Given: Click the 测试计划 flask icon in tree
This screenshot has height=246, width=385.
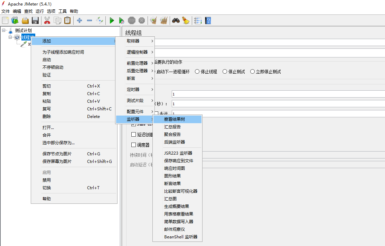Looking at the screenshot, I should pyautogui.click(x=11, y=30).
